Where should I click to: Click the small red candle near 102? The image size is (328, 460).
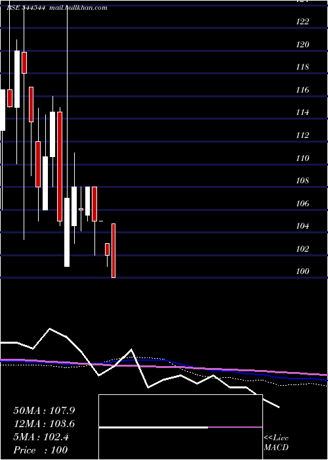click(107, 249)
